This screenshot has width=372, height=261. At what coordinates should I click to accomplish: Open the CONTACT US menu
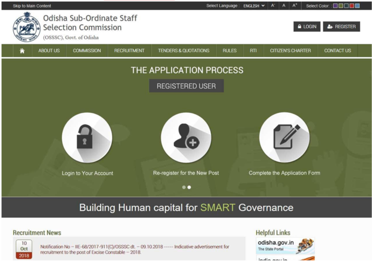tap(337, 51)
